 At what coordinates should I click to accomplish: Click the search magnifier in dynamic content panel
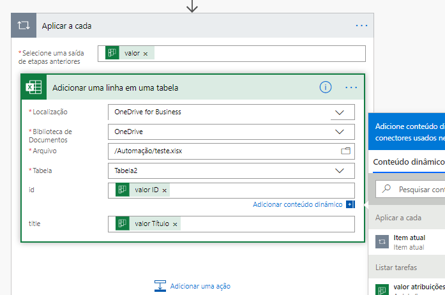pos(386,188)
